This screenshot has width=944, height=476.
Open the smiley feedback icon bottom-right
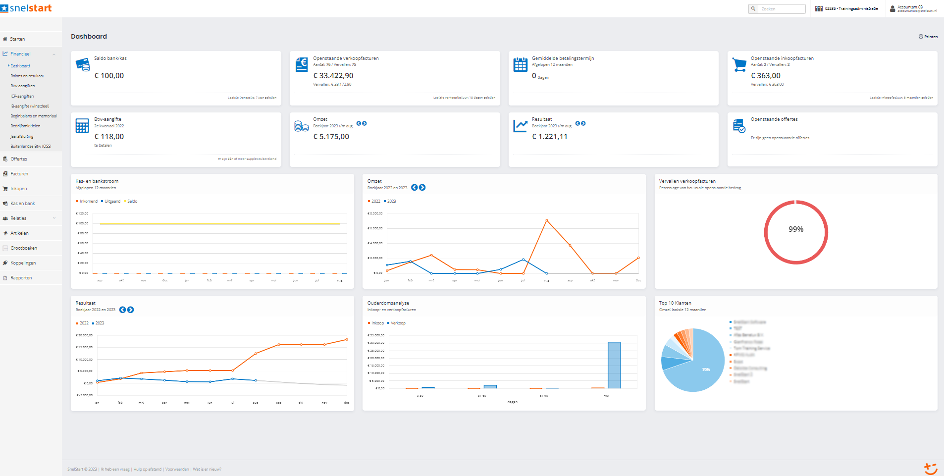coord(931,468)
